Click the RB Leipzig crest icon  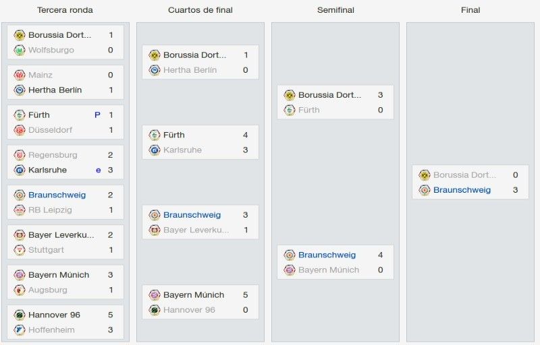[x=20, y=210]
